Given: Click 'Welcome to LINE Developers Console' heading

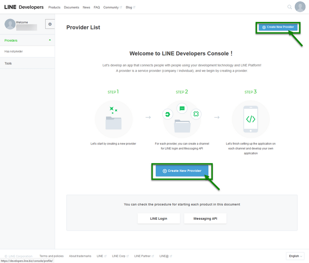Looking at the screenshot, I should [x=181, y=53].
